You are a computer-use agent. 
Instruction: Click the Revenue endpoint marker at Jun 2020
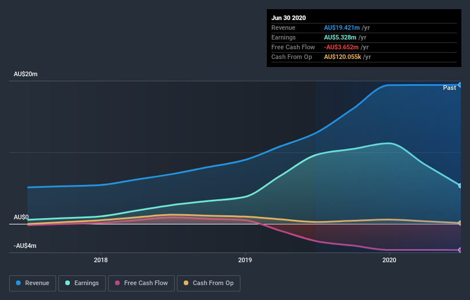click(x=460, y=85)
